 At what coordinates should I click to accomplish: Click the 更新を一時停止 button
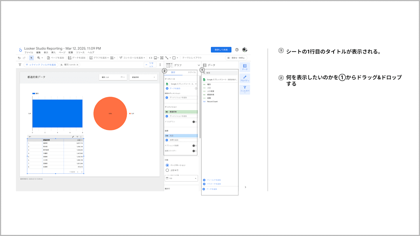[237, 58]
